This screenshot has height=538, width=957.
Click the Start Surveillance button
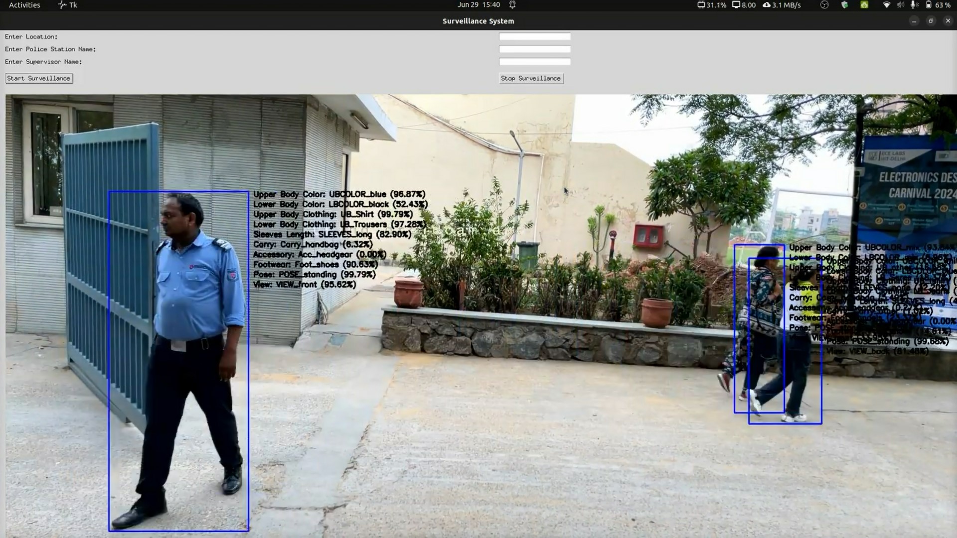(x=39, y=78)
